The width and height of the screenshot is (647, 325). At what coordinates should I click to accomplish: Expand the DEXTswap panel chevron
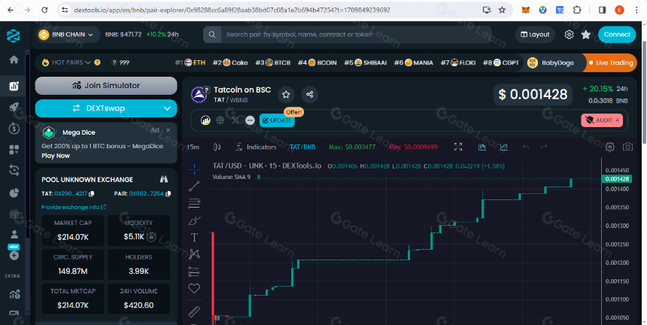pyautogui.click(x=167, y=108)
